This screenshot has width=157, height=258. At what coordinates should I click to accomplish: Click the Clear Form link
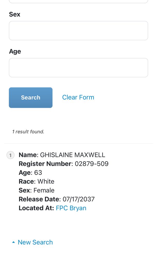(78, 97)
